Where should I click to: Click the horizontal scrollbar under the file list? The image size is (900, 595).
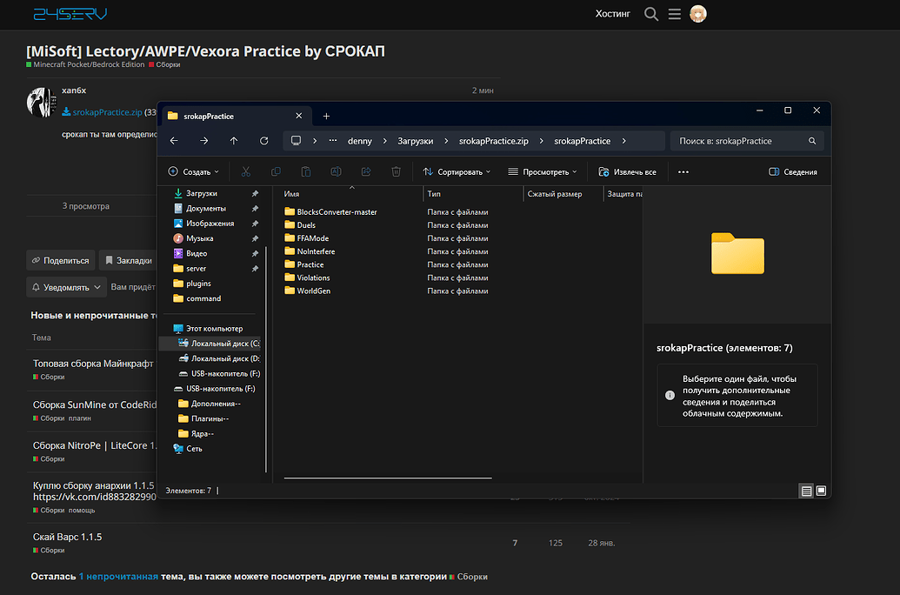pyautogui.click(x=387, y=478)
